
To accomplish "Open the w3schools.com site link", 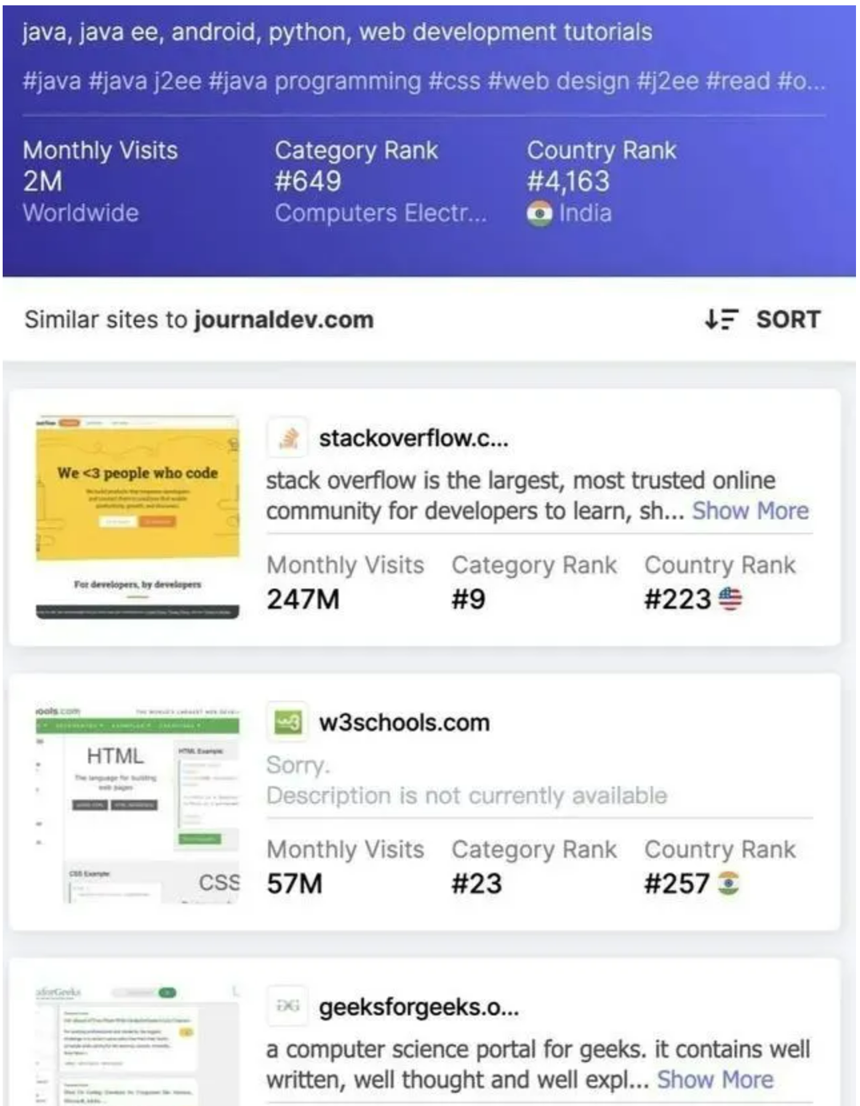I will click(x=404, y=722).
